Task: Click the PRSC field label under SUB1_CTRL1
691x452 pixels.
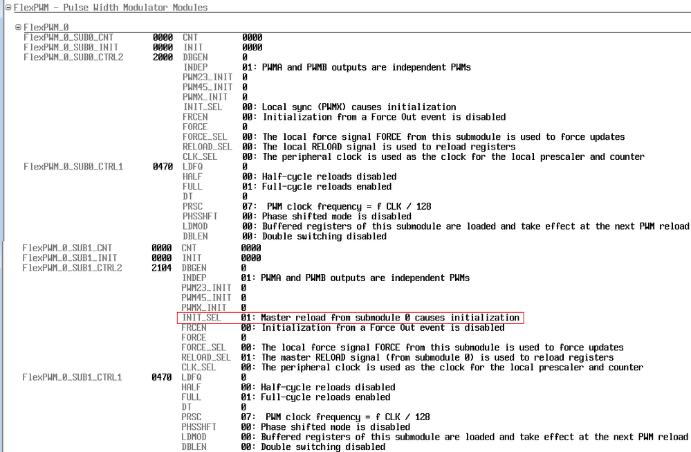Action: 191,417
